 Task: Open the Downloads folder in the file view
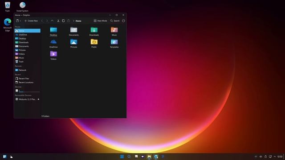click(x=94, y=31)
